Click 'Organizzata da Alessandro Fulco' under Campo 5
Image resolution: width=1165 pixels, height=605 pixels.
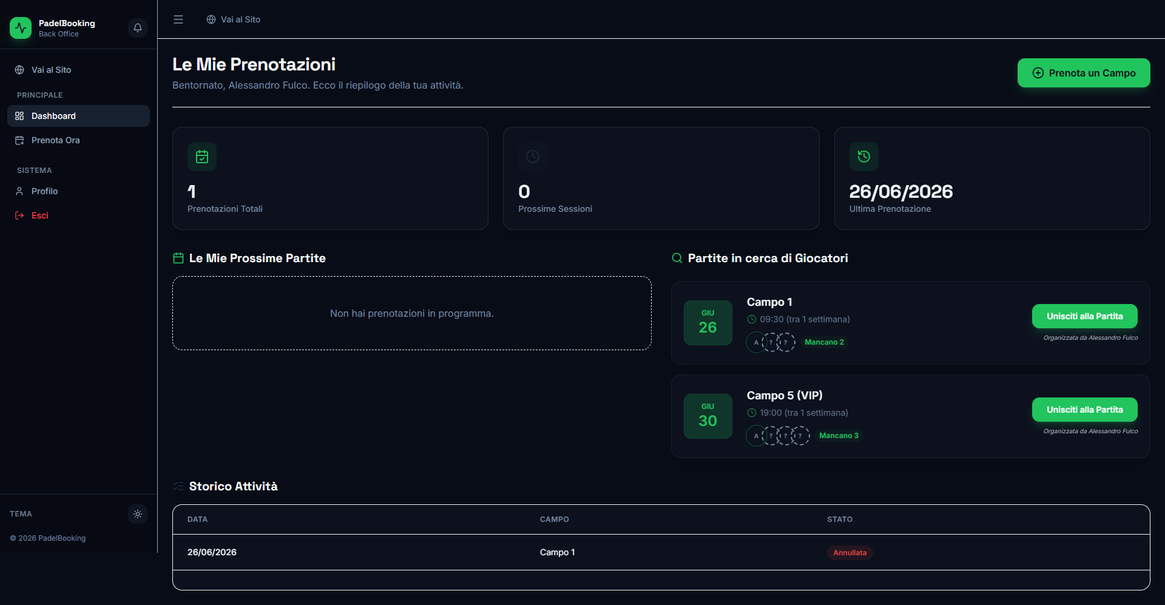pyautogui.click(x=1090, y=431)
